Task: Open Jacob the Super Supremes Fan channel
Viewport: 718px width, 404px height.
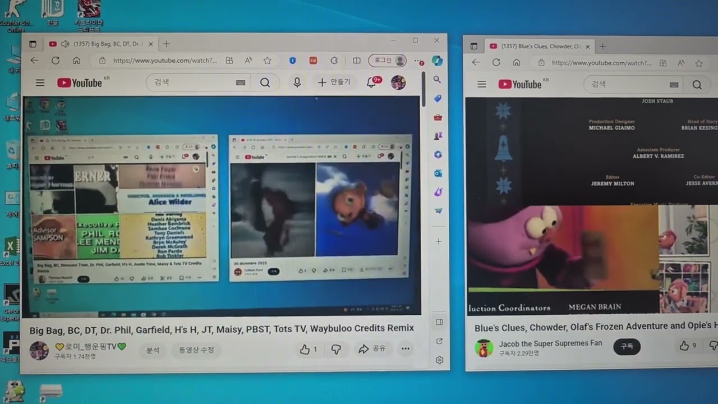Action: (x=550, y=343)
